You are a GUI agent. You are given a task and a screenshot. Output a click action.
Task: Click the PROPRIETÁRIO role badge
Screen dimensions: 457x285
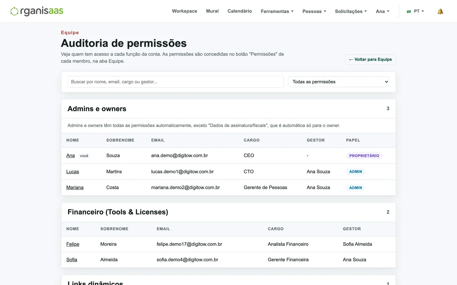point(364,156)
